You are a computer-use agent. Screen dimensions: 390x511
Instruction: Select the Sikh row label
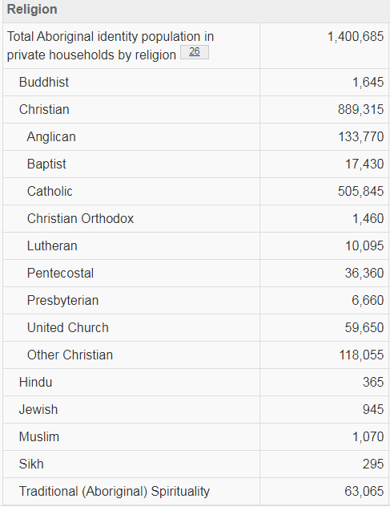pyautogui.click(x=31, y=464)
